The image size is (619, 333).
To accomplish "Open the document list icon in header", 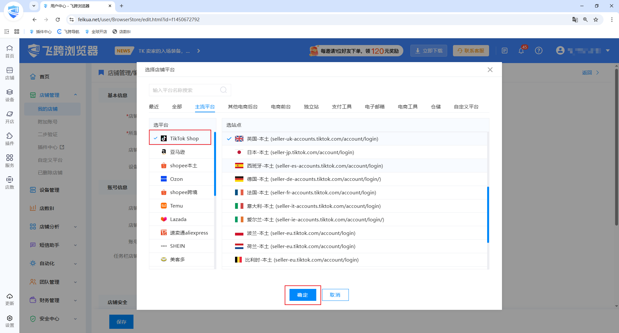I will click(505, 51).
